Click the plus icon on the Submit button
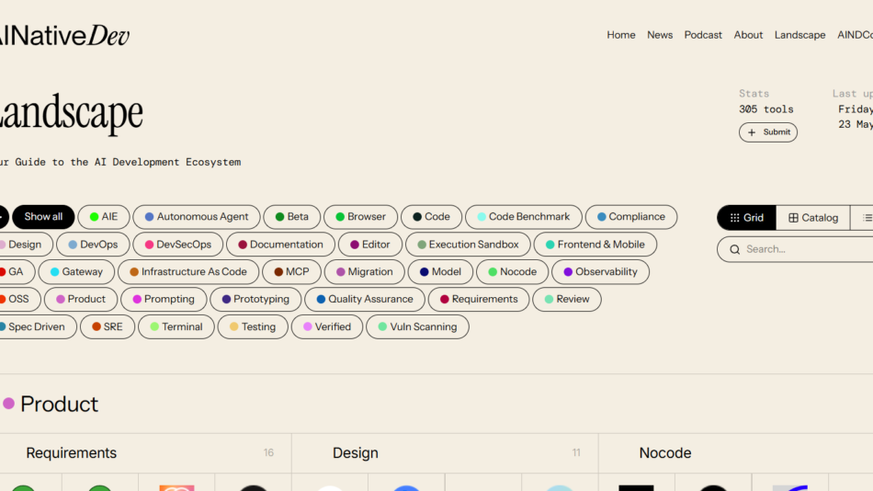This screenshot has width=873, height=491. click(752, 132)
